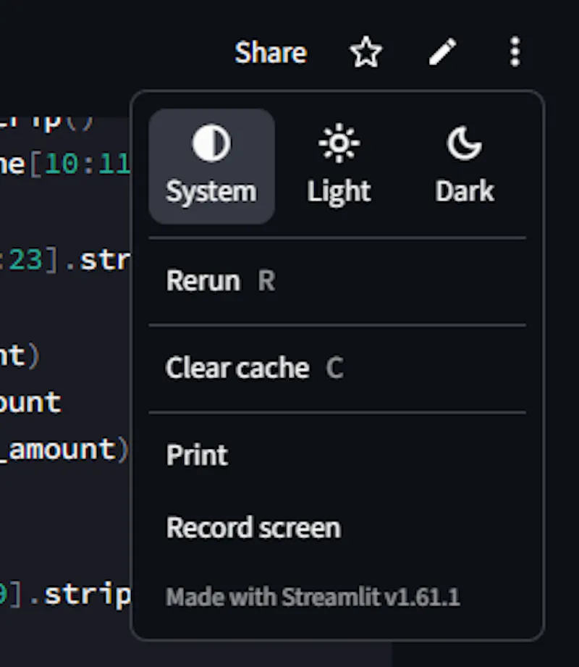Viewport: 579px width, 667px height.
Task: Toggle the three-dot main menu
Action: pos(515,52)
